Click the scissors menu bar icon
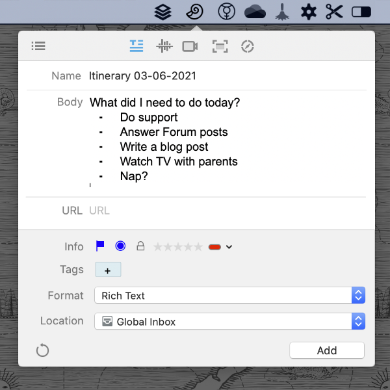 point(334,12)
